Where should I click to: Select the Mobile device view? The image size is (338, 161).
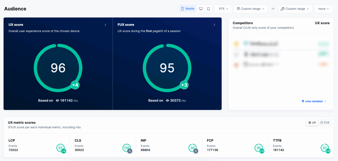point(187,9)
